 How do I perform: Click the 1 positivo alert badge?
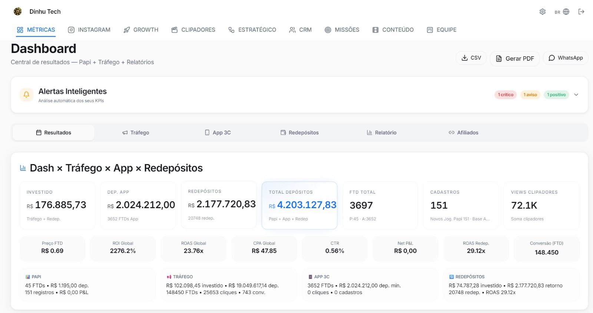coord(556,95)
